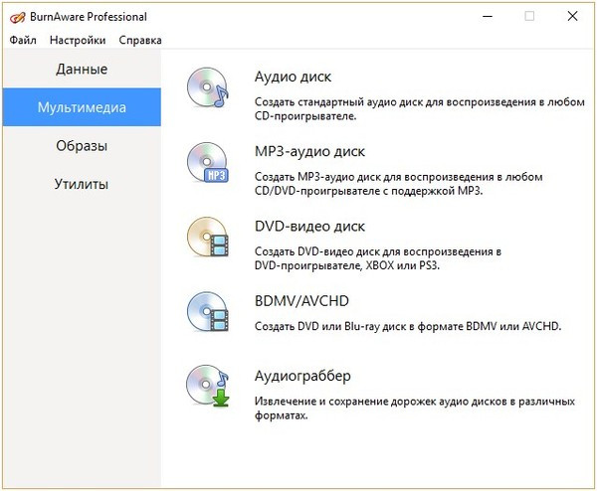
Task: Click the Audio disc icon with music note
Action: coord(208,91)
